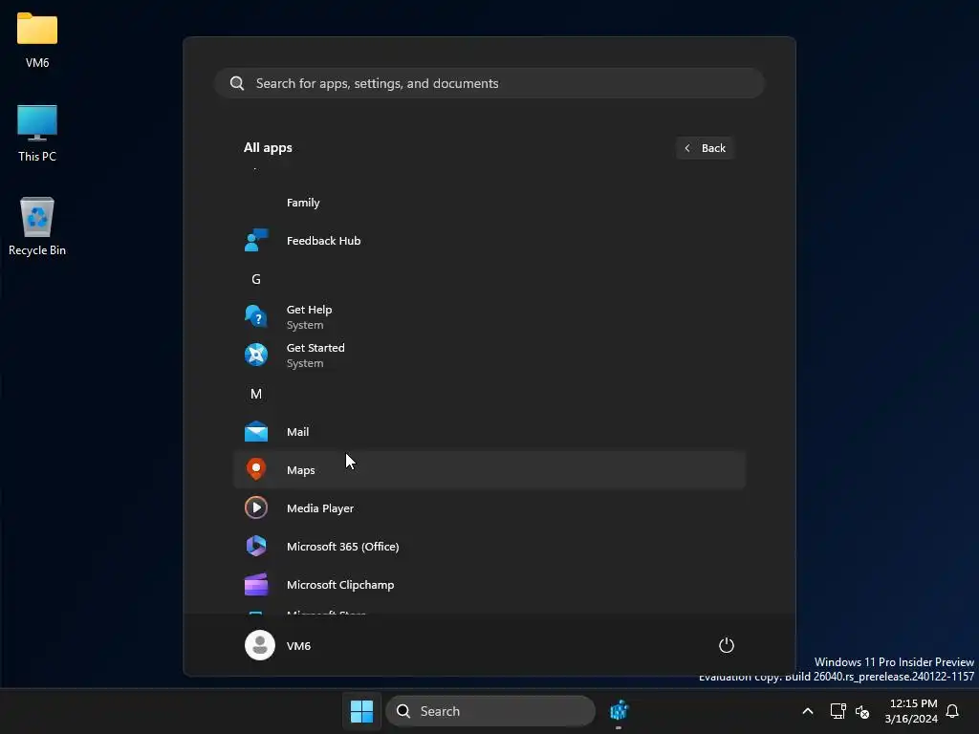This screenshot has width=979, height=734.
Task: Click the Start menu search field
Action: click(489, 83)
